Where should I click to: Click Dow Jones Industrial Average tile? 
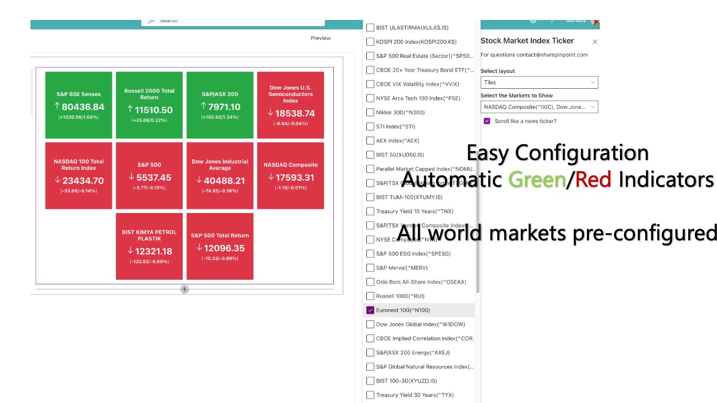(220, 176)
